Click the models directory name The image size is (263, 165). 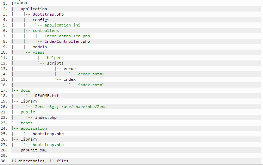(x=40, y=47)
